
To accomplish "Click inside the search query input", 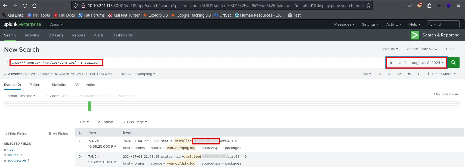I will coord(218,63).
